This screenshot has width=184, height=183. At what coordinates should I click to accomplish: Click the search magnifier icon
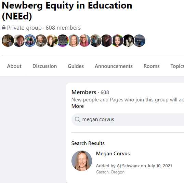click(78, 119)
